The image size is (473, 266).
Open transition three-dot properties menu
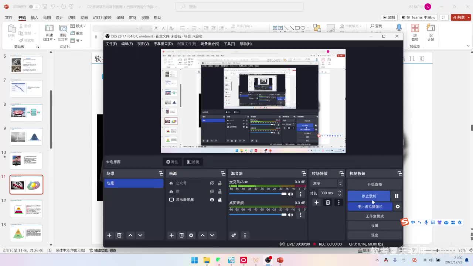coord(338,202)
